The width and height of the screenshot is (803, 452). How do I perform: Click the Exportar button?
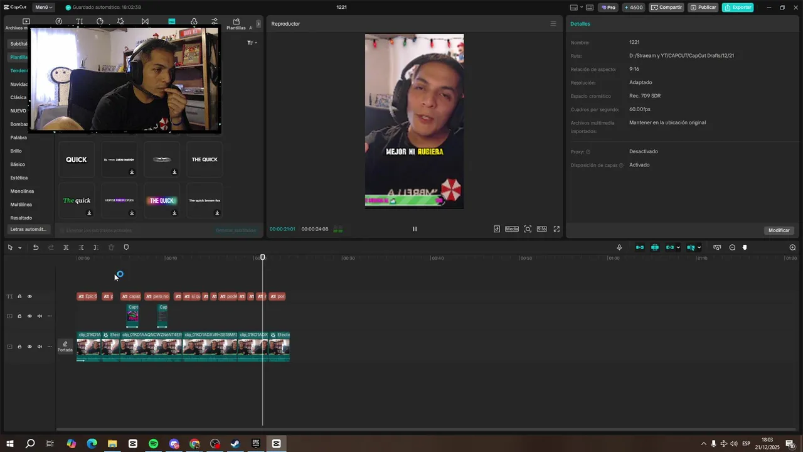point(738,8)
